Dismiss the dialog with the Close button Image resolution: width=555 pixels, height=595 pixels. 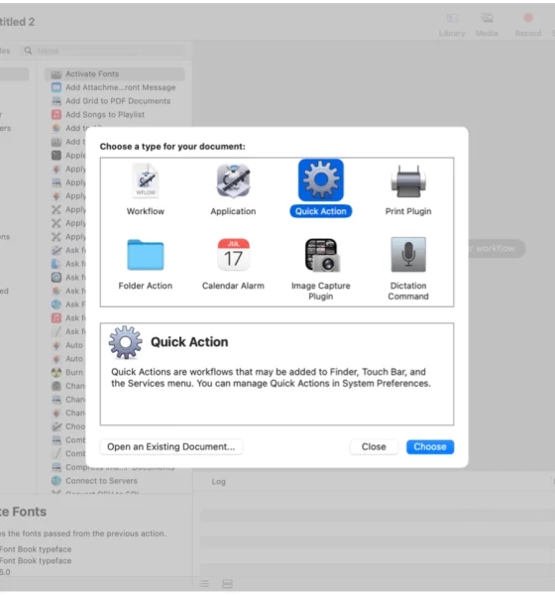374,446
